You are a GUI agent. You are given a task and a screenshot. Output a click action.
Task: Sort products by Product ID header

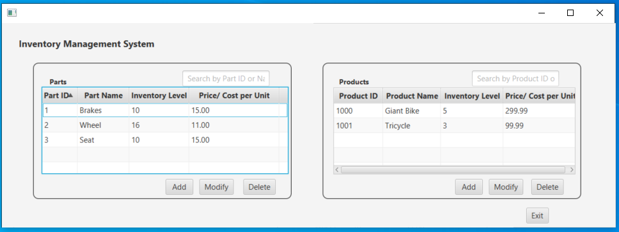point(358,96)
